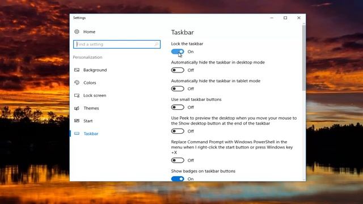Click the search magnifier icon
Viewport: 363px width, 204px height.
(157, 44)
